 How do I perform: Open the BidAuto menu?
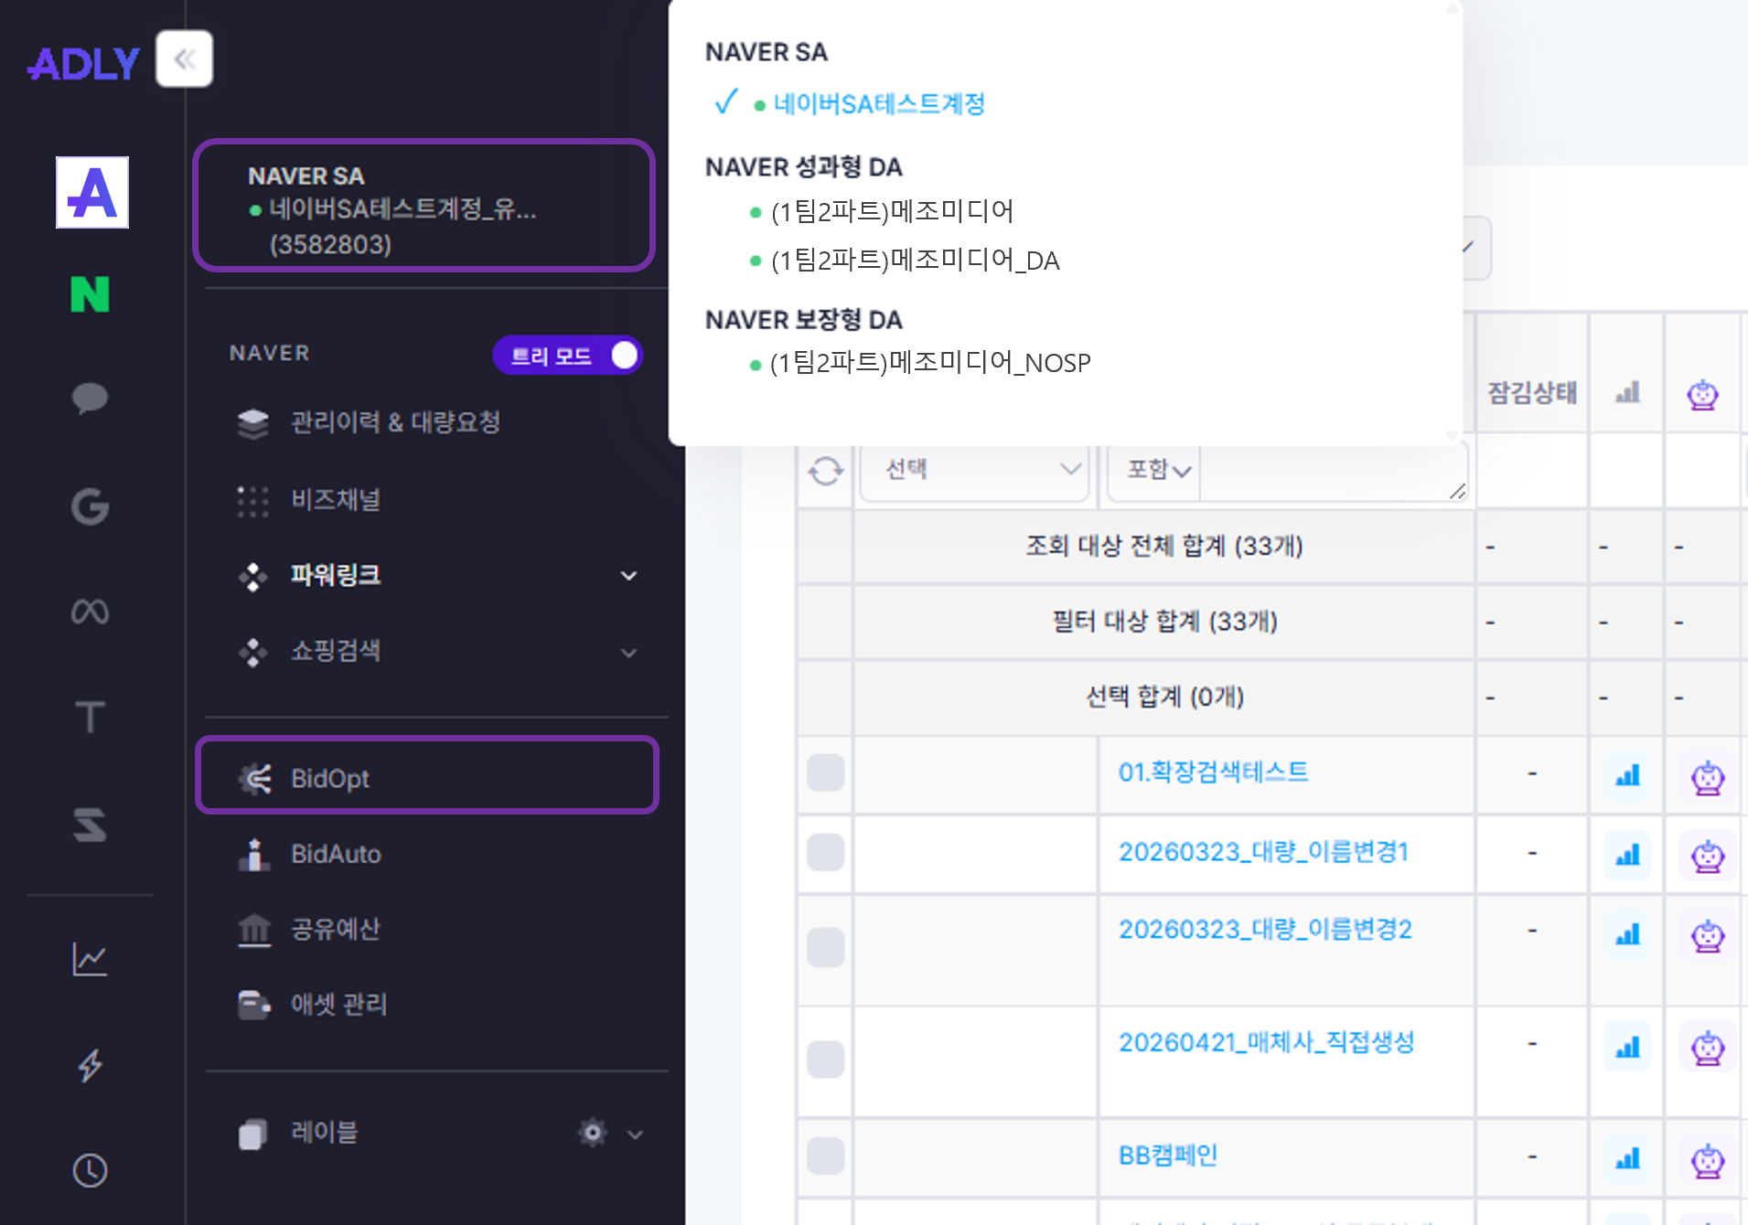[x=336, y=854]
